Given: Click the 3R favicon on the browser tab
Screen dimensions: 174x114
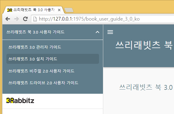Looking at the screenshot, I should (9, 10).
